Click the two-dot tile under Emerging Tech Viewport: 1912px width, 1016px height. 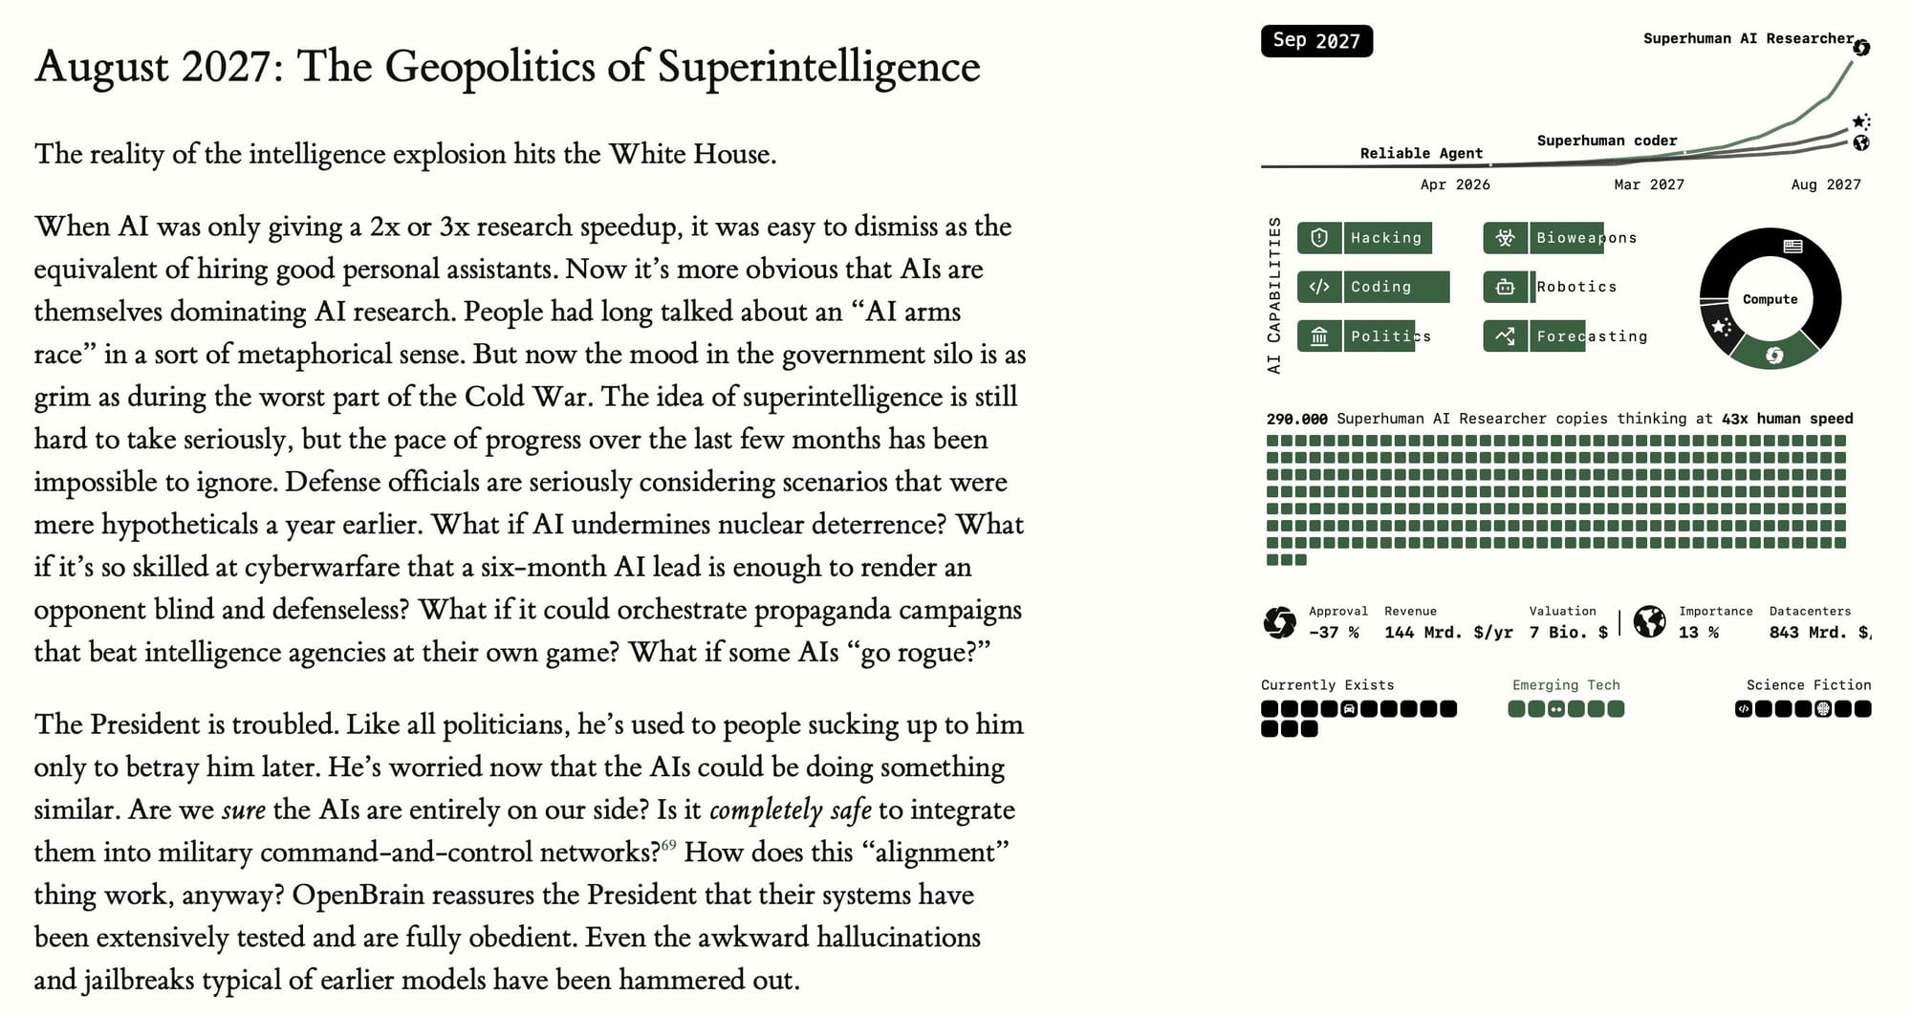point(1555,709)
